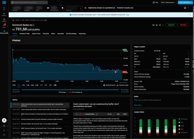Click the green NÁKUP button

[x=171, y=25]
